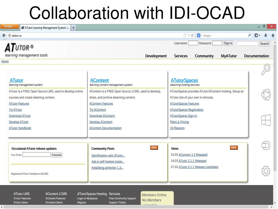Open the URL history dropdown arrow
278x209 pixels.
(x=189, y=36)
